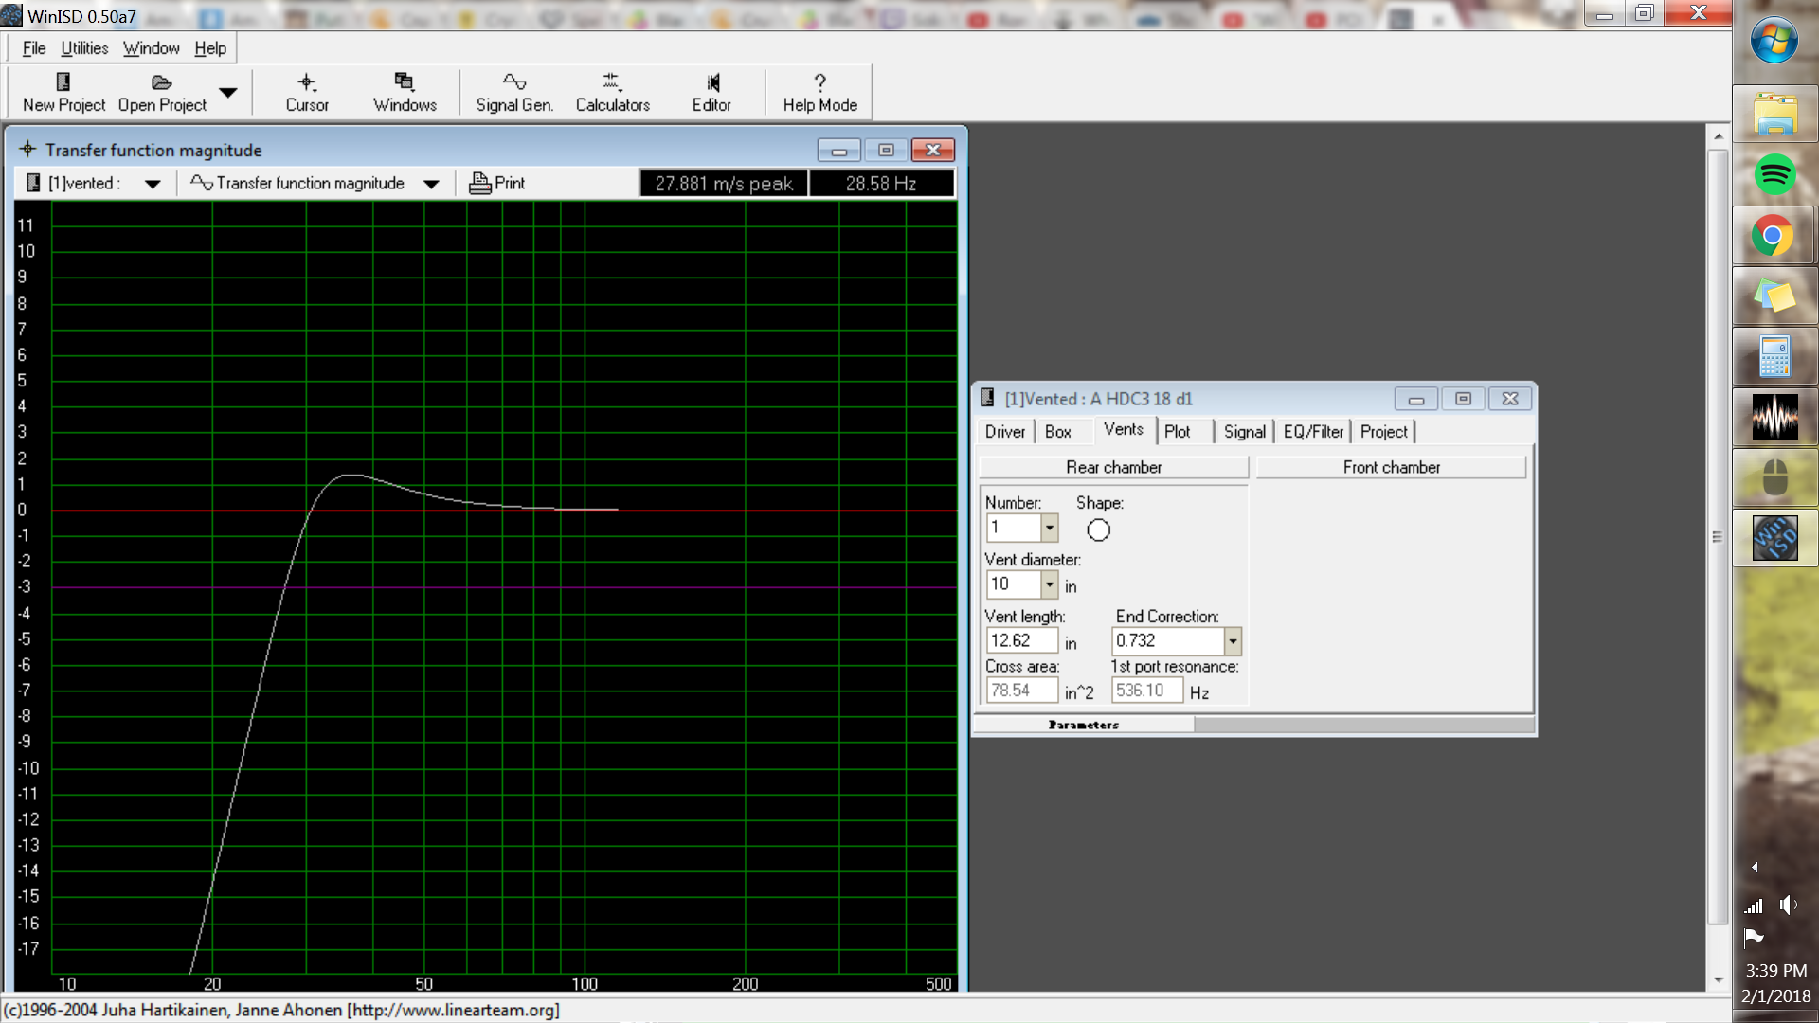Expand the Transfer function magnitude graph type dropdown
Viewport: 1819px width, 1023px height.
[431, 184]
